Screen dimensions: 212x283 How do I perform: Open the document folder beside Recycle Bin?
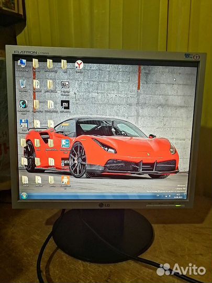[36, 84]
